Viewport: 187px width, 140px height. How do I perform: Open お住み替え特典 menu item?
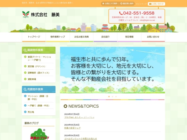(x=82, y=37)
